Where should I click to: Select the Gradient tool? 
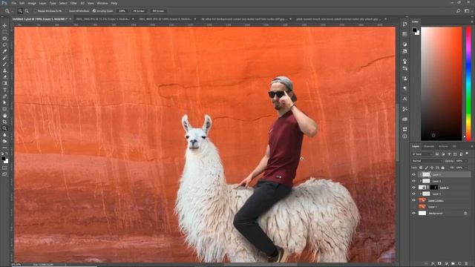pos(4,83)
